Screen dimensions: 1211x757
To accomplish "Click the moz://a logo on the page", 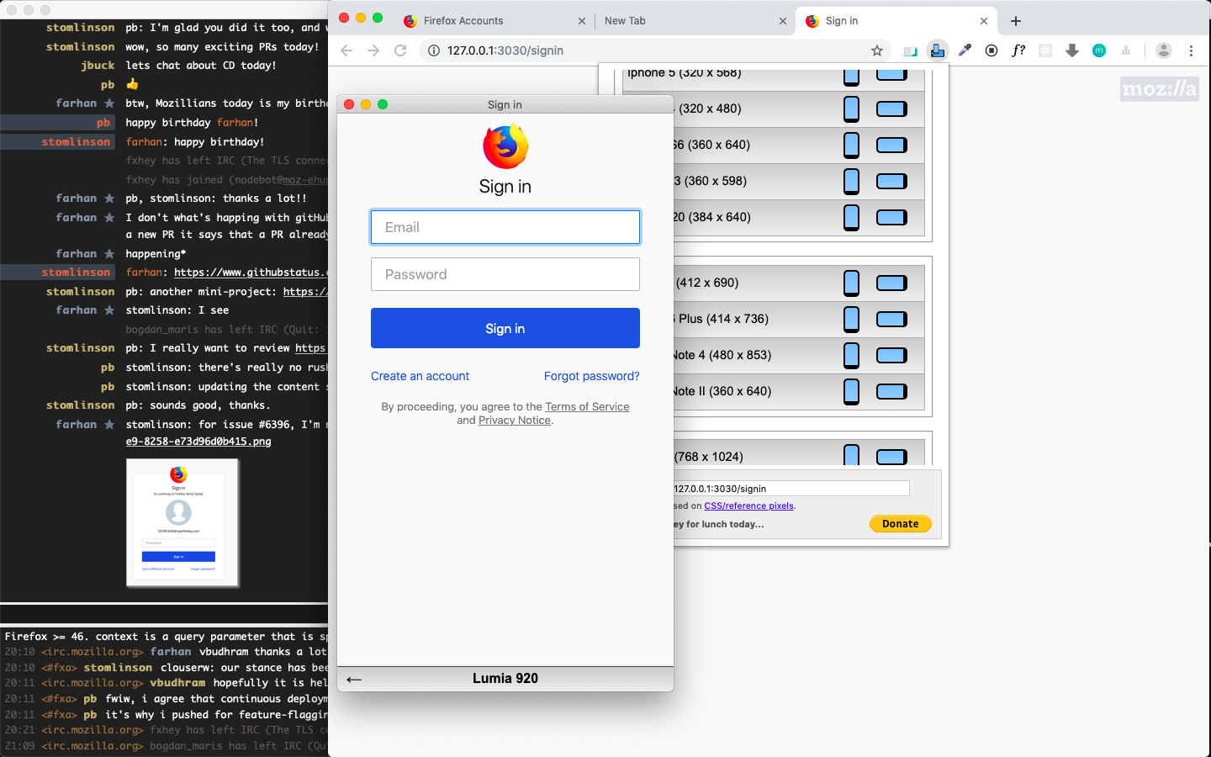I will [1160, 89].
